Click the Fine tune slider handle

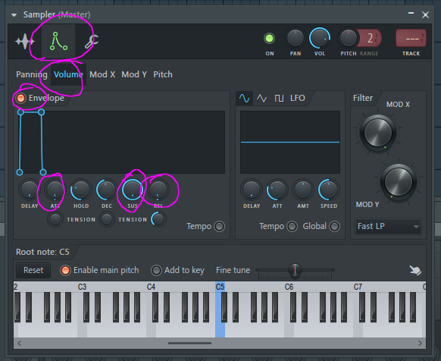pos(295,270)
